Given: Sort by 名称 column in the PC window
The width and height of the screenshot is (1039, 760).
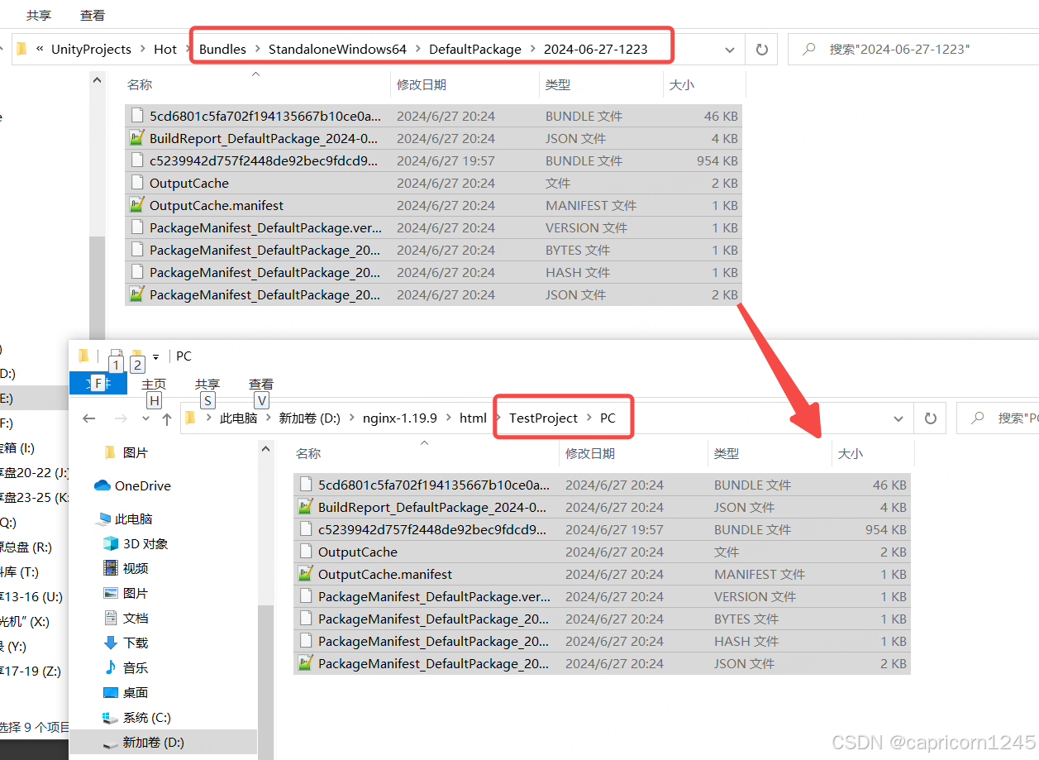Looking at the screenshot, I should click(308, 453).
